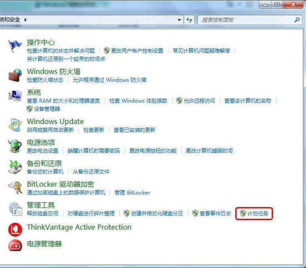306x268 pixels.
Task: Click 对硬盘进行碎片整理 link
Action: 91,213
